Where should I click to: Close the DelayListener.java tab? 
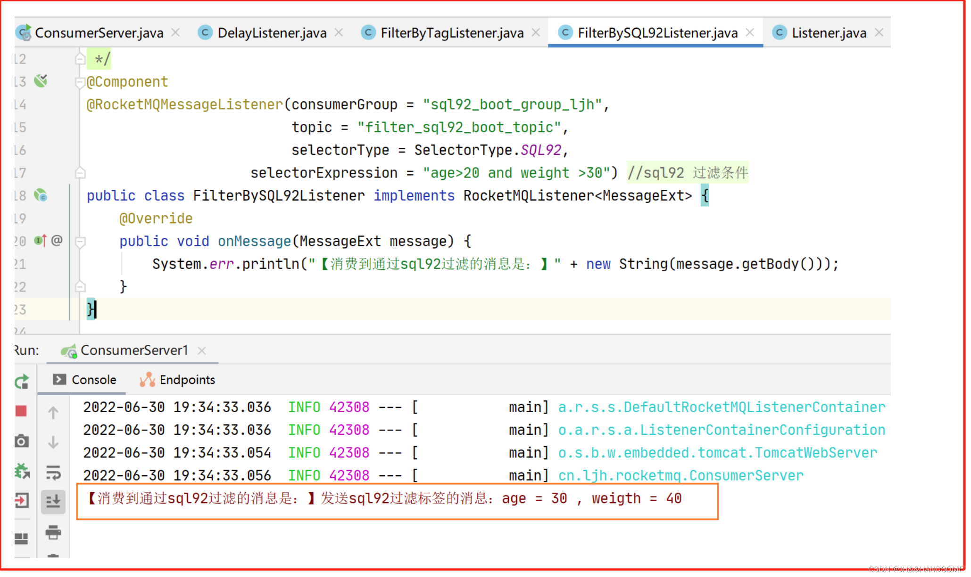coord(339,33)
